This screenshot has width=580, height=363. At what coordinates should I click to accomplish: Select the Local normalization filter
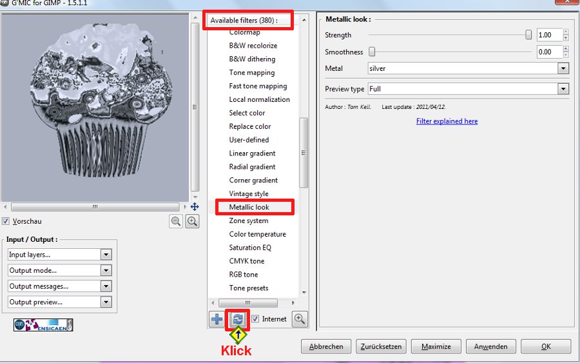(x=259, y=99)
